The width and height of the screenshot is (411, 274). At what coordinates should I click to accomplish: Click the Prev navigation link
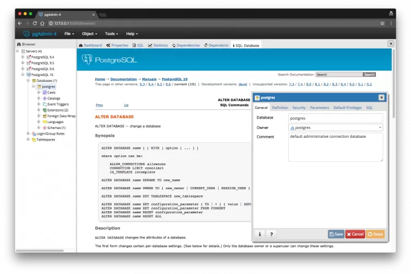pyautogui.click(x=99, y=105)
